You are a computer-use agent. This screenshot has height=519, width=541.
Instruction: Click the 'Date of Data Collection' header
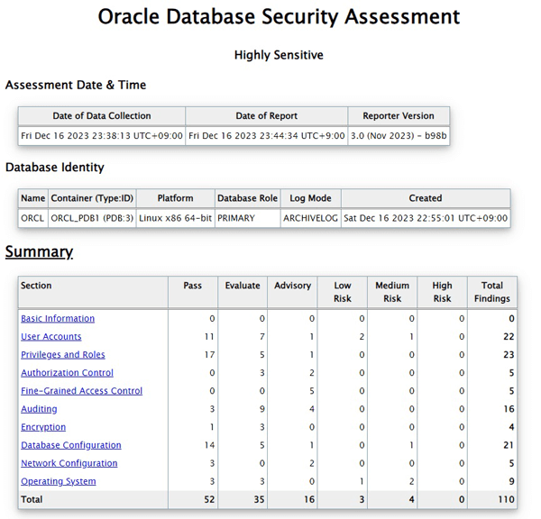[x=102, y=116]
